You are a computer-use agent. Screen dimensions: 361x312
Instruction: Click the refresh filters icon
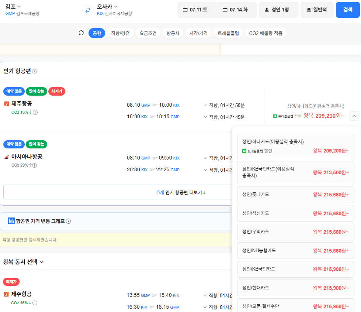click(81, 33)
